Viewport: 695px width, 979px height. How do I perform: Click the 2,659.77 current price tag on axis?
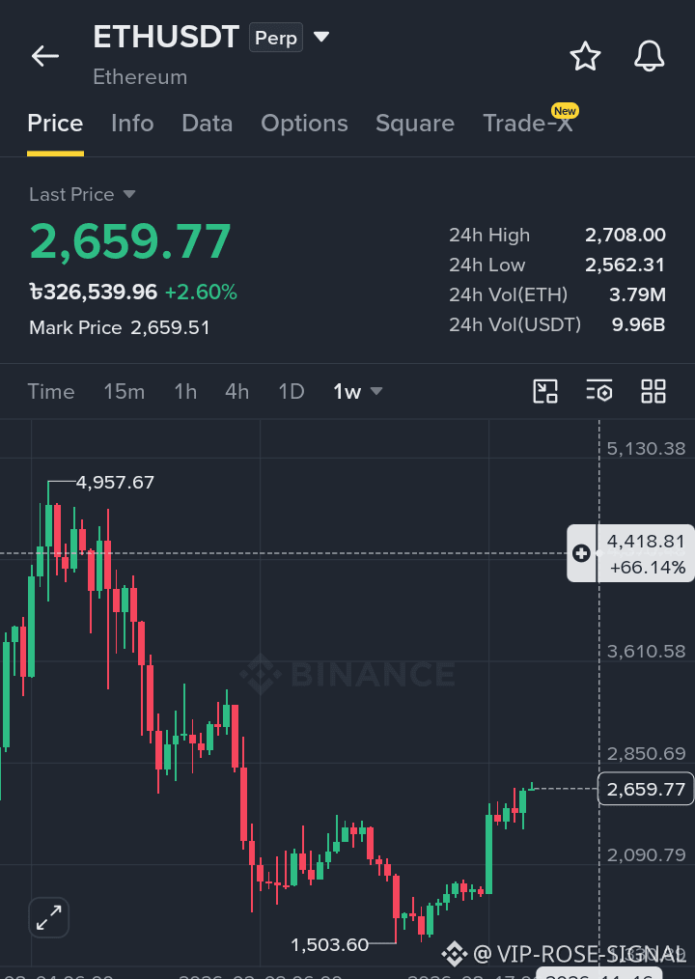coord(646,789)
